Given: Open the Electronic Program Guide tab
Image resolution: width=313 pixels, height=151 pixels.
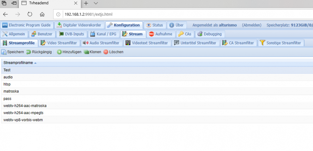Looking at the screenshot, I should (x=27, y=25).
